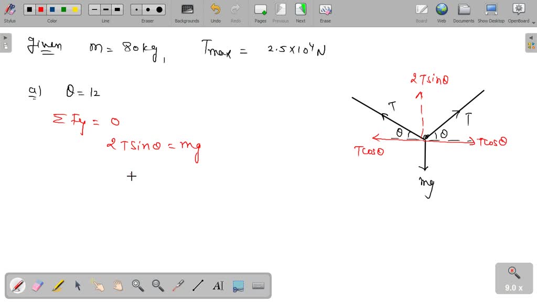The width and height of the screenshot is (537, 302).
Task: Open the Pages panel
Action: [x=260, y=13]
